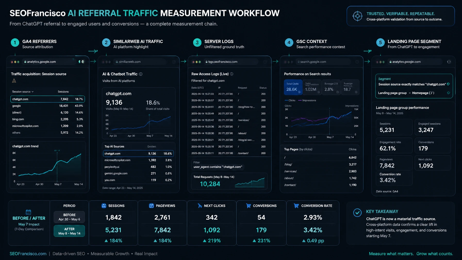Click the /services/ row with 2,983 clicks

tap(320, 171)
